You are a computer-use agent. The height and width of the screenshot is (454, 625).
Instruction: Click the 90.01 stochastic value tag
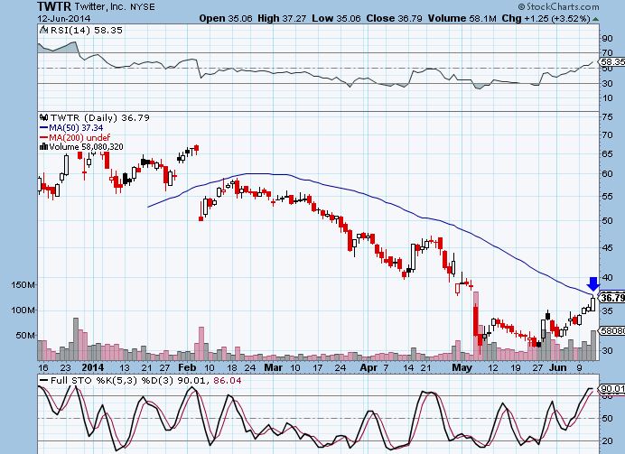coord(611,389)
